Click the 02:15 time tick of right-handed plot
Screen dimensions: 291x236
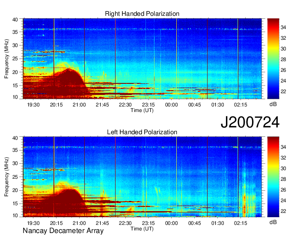[x=241, y=105]
